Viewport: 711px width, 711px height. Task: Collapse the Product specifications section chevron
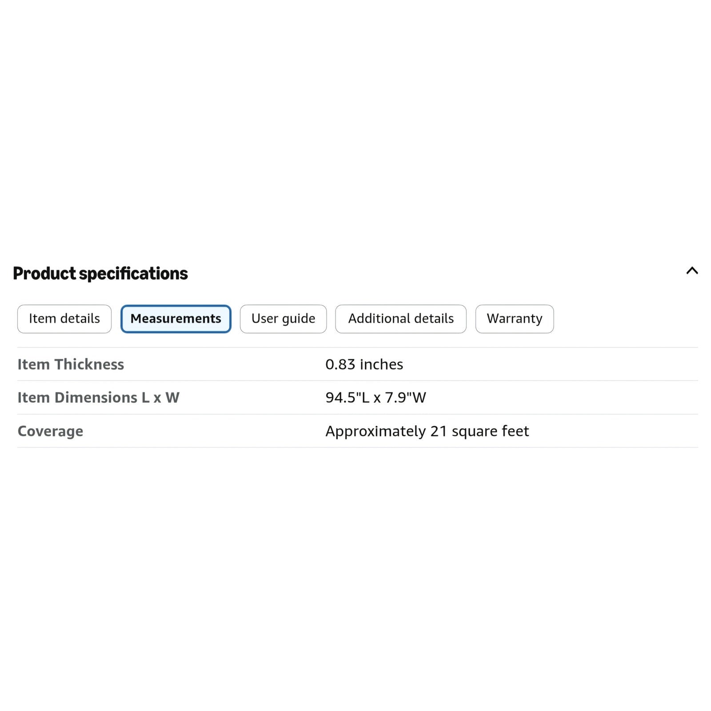(x=692, y=271)
